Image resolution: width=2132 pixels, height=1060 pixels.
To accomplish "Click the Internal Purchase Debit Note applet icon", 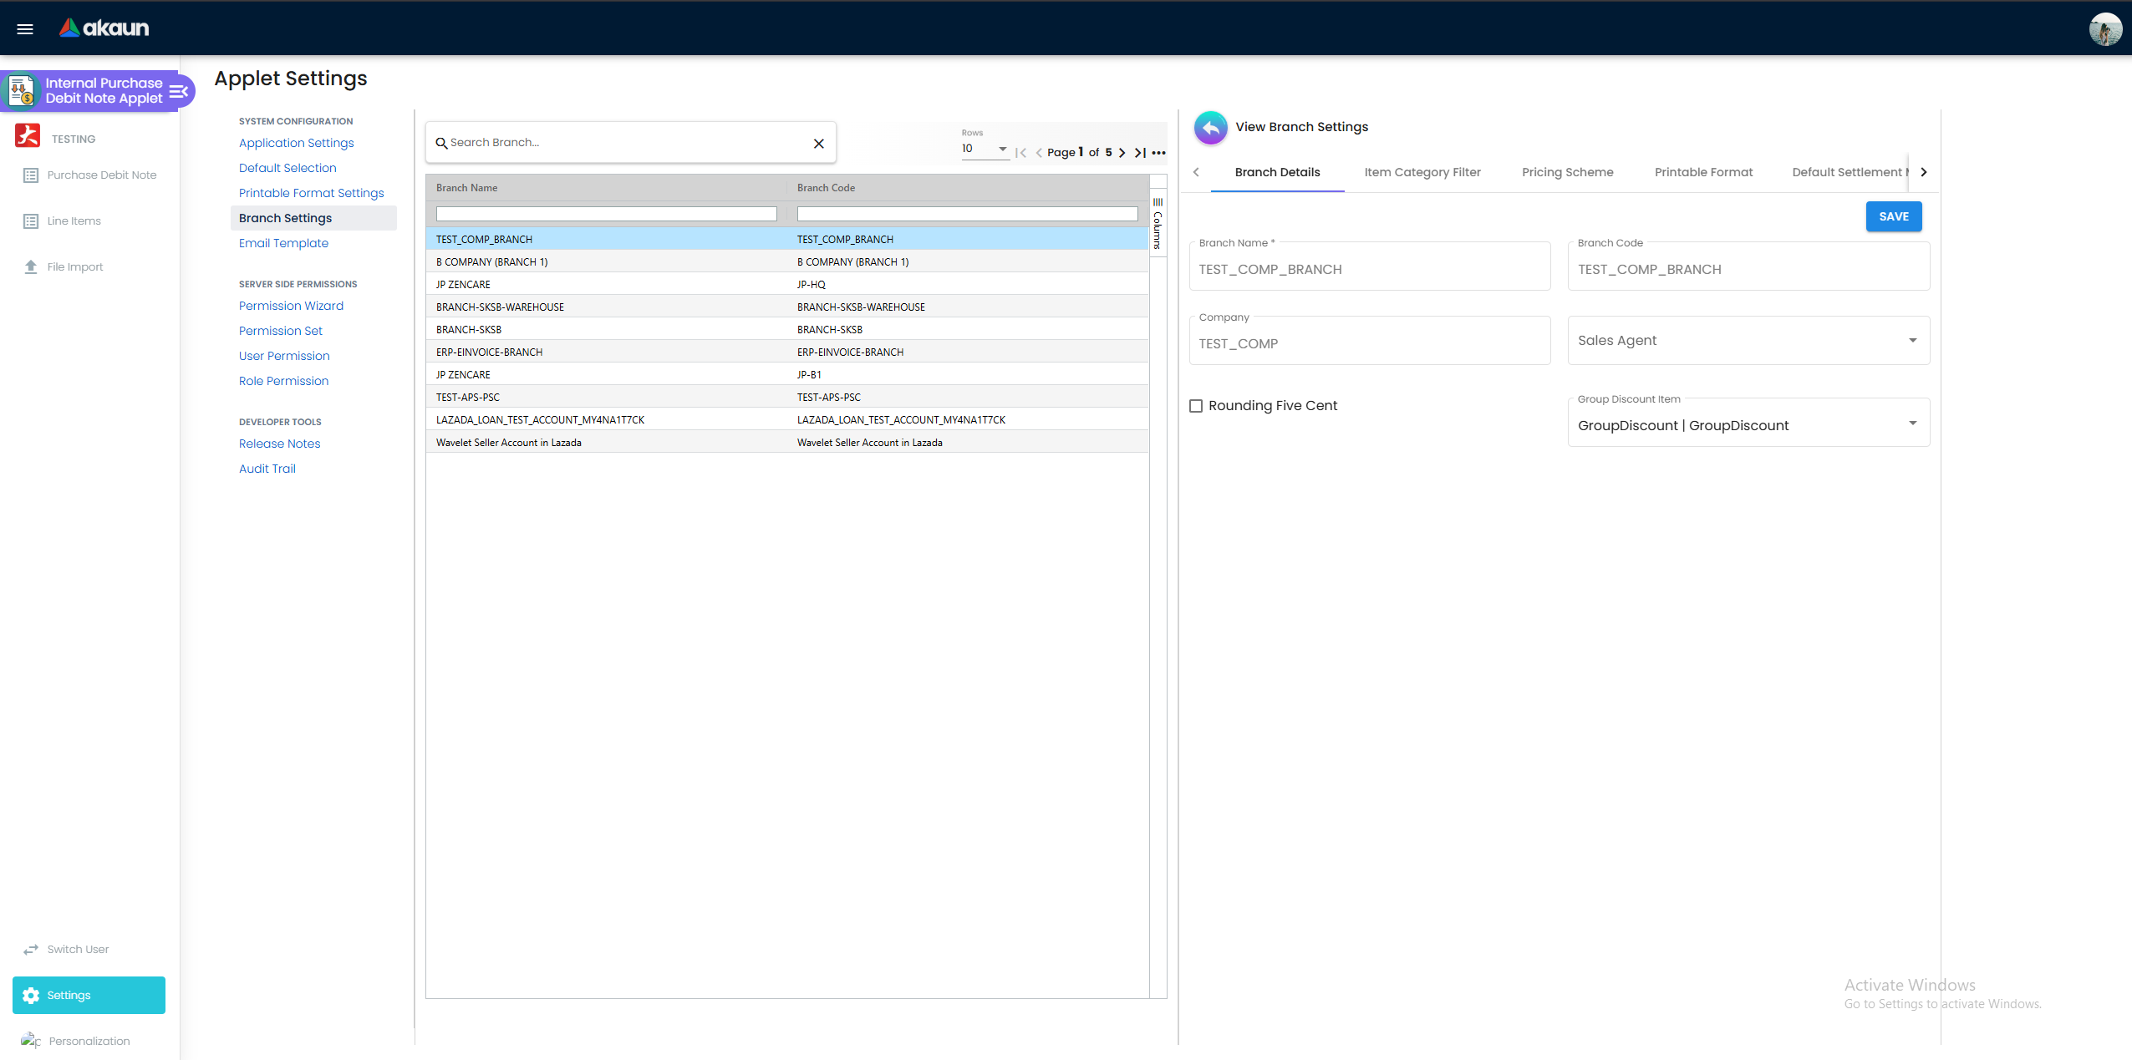I will 22,90.
